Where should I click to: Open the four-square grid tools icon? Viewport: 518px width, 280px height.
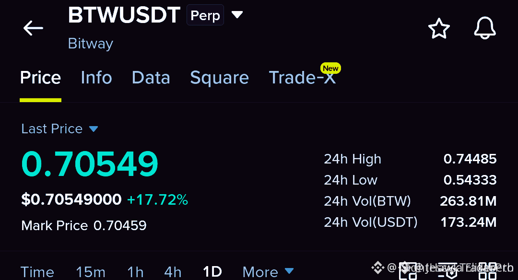[x=488, y=271]
